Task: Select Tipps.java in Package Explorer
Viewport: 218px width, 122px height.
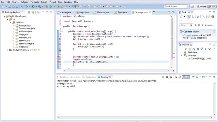Action: click(x=24, y=47)
